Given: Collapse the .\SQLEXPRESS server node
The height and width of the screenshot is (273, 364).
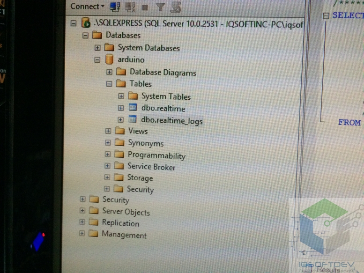Looking at the screenshot, I should [x=74, y=23].
